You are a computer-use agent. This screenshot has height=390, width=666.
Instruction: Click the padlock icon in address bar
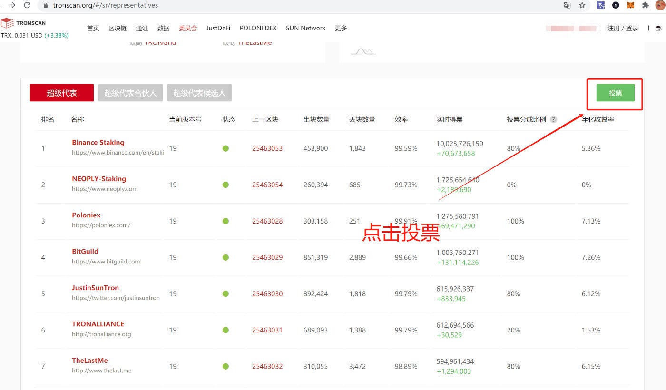(46, 5)
